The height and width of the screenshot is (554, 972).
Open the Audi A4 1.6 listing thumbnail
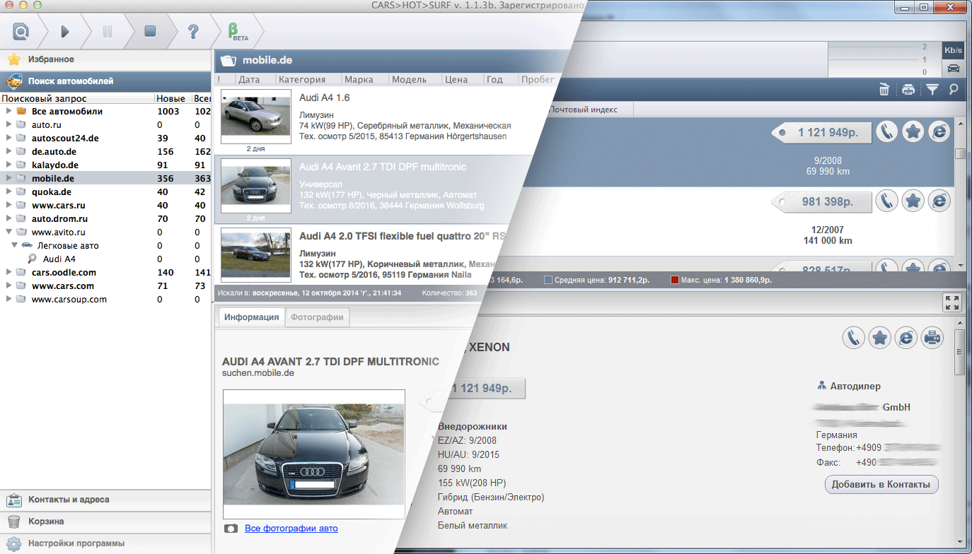point(255,116)
